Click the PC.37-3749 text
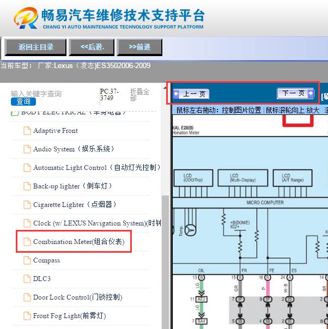 coord(109,95)
